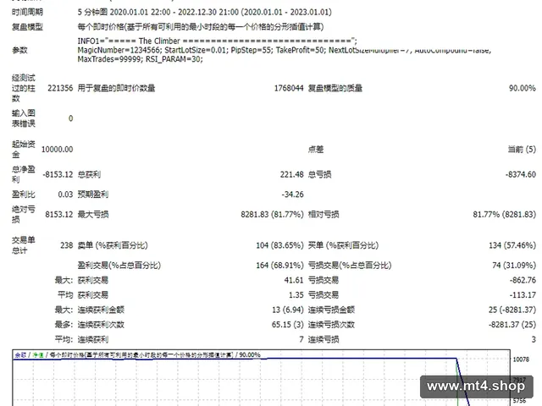
Task: Click the chart legend 余额 text
Action: [20, 354]
